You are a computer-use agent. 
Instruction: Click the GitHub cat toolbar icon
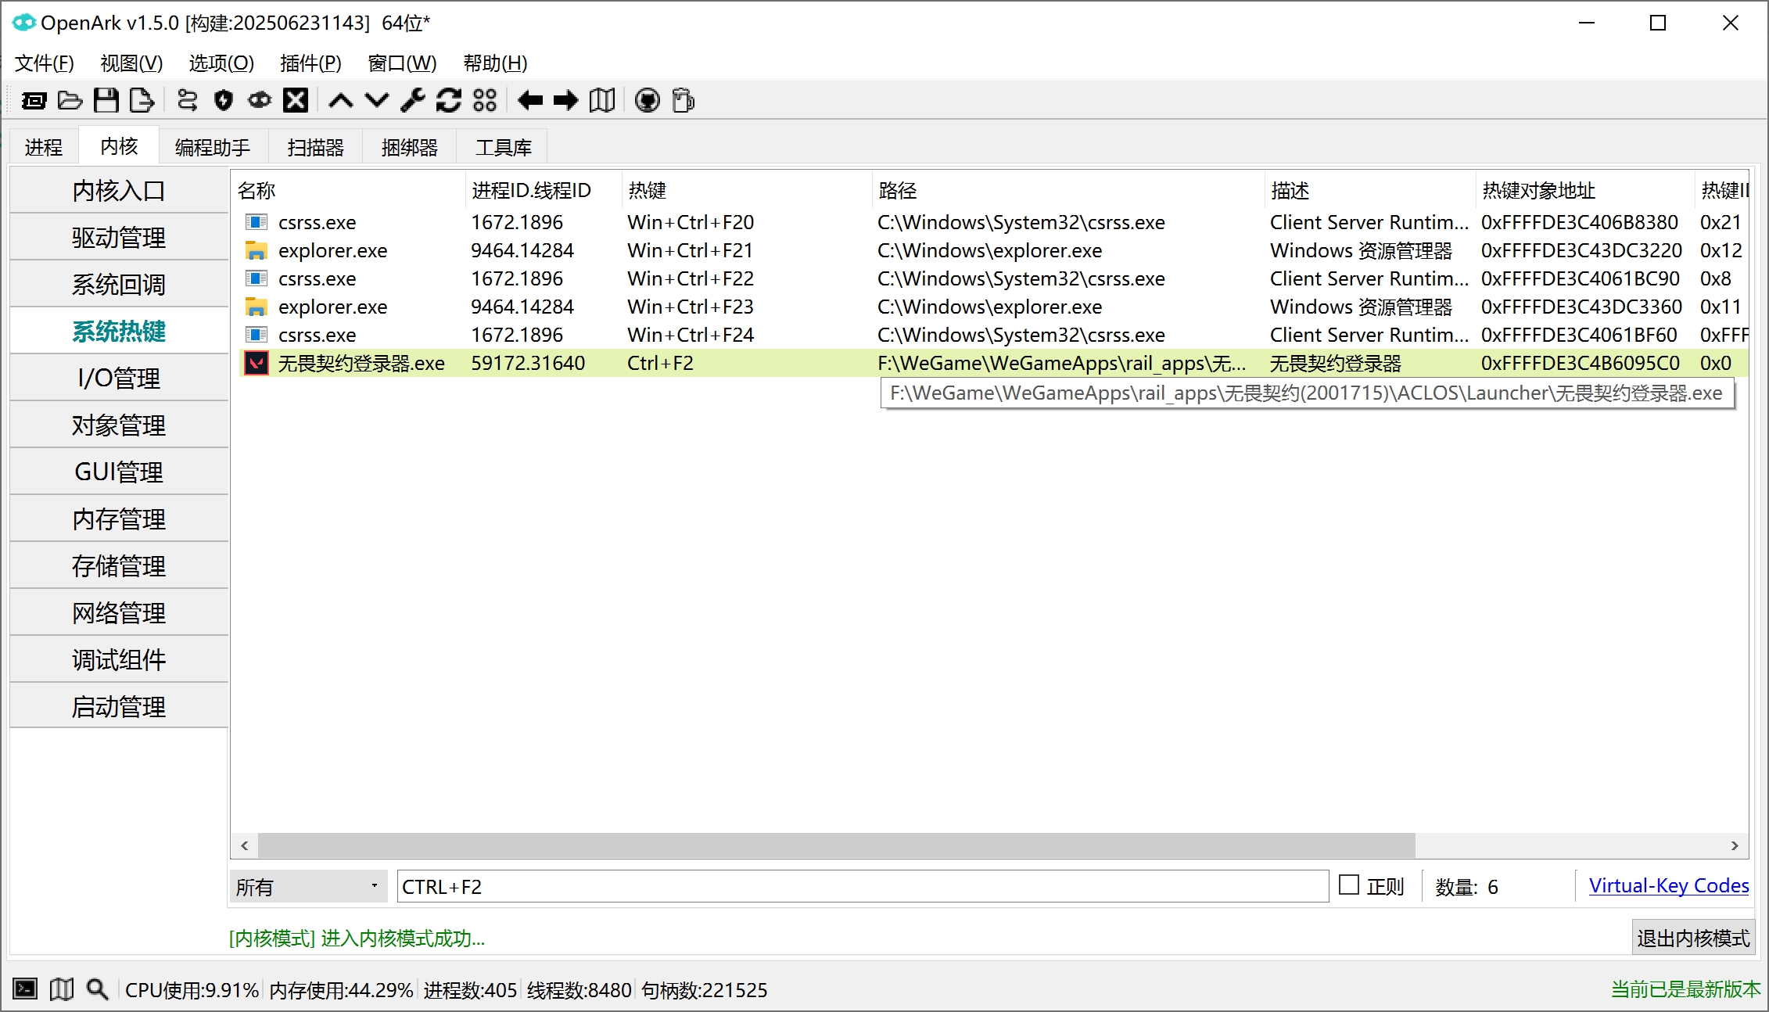click(x=648, y=100)
